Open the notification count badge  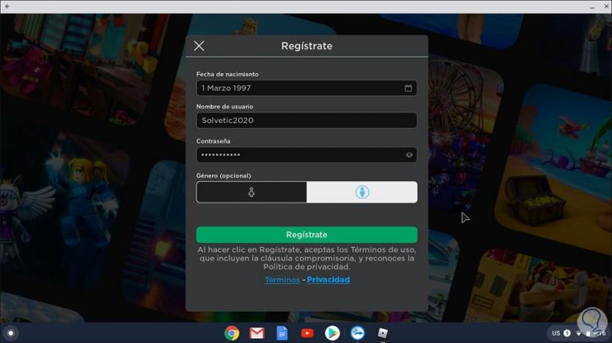(x=567, y=333)
